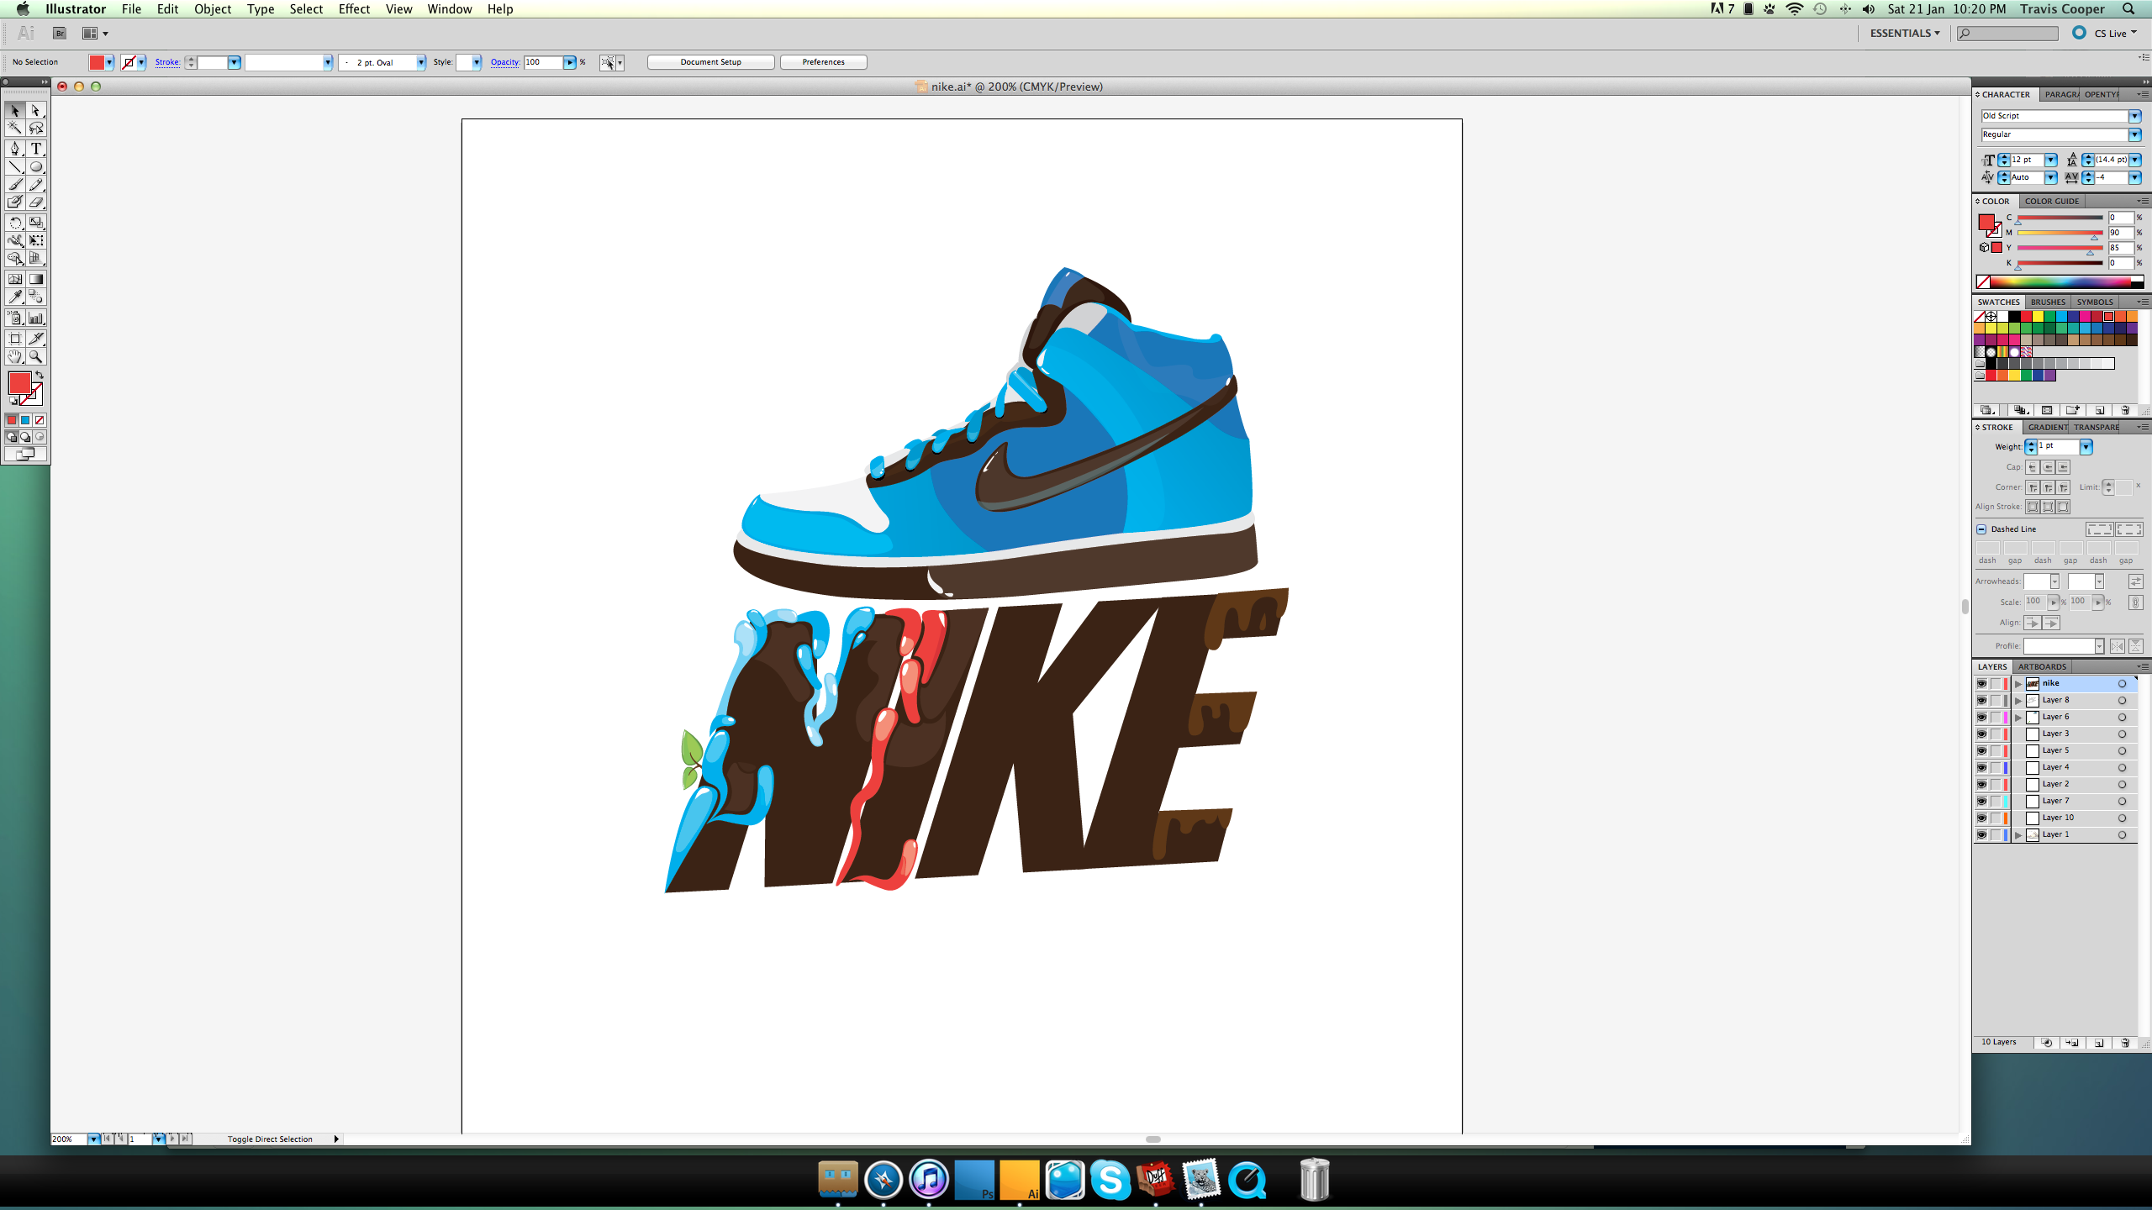The width and height of the screenshot is (2152, 1210).
Task: Select the Column Graph tool
Action: [x=36, y=318]
